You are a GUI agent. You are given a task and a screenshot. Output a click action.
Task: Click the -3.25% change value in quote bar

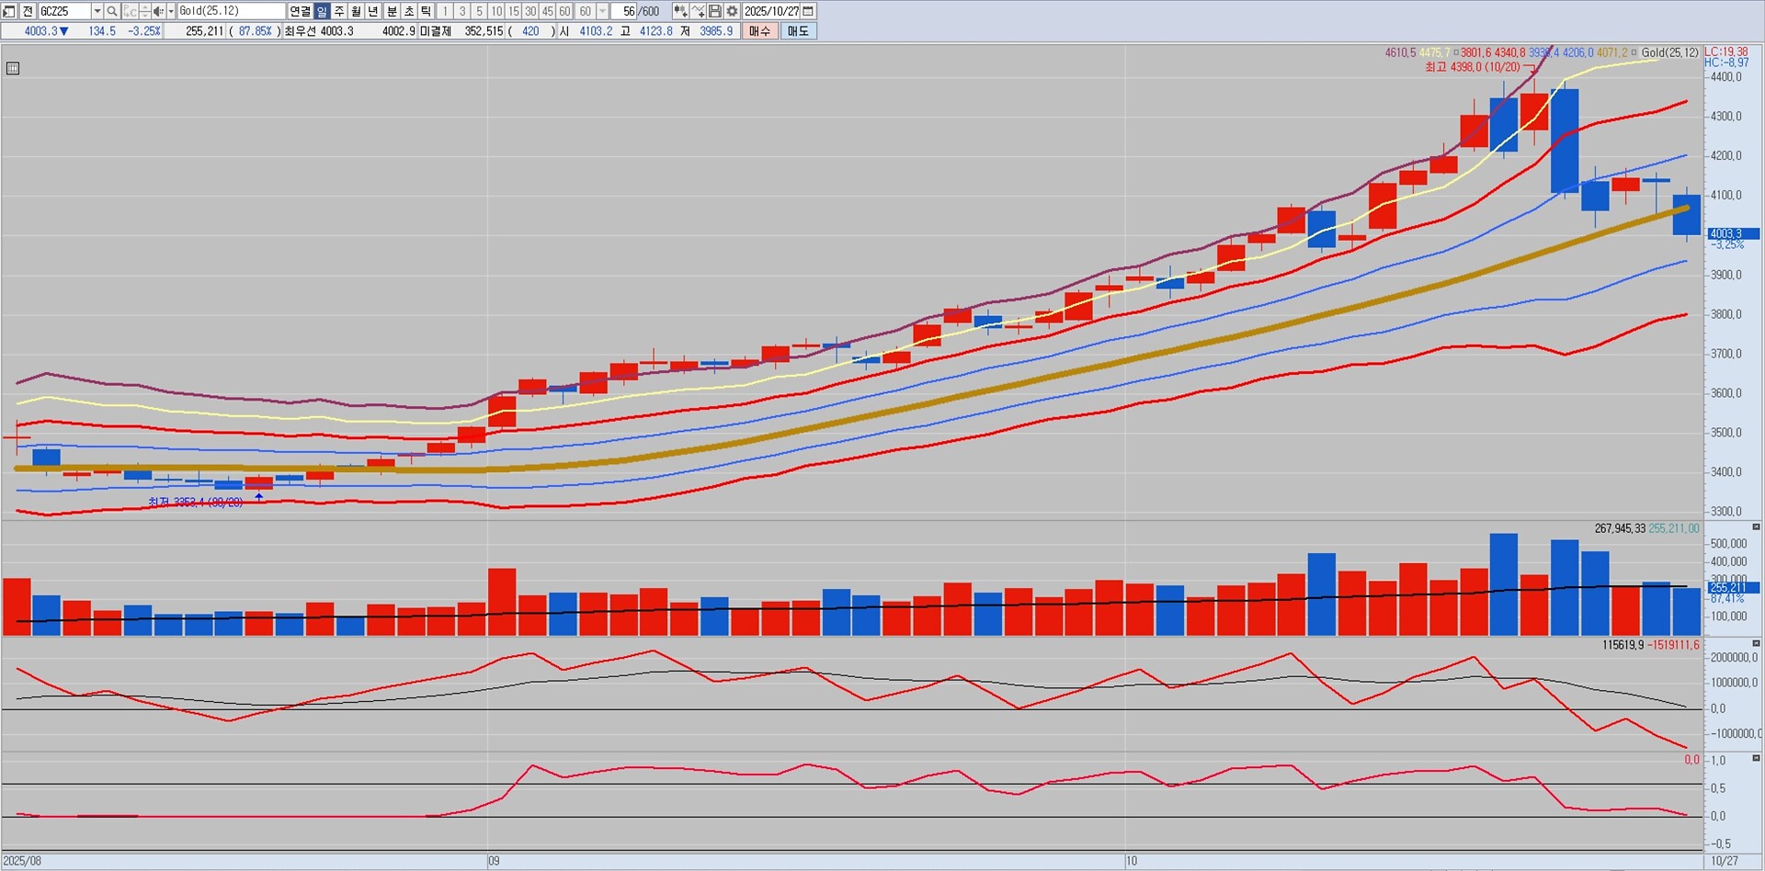click(x=144, y=31)
